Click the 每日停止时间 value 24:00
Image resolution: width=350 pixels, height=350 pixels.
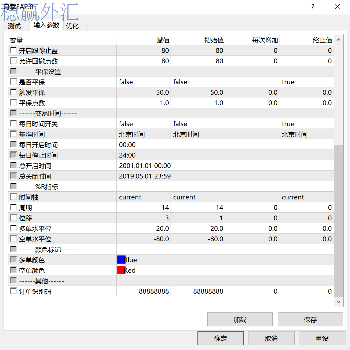(x=225, y=155)
